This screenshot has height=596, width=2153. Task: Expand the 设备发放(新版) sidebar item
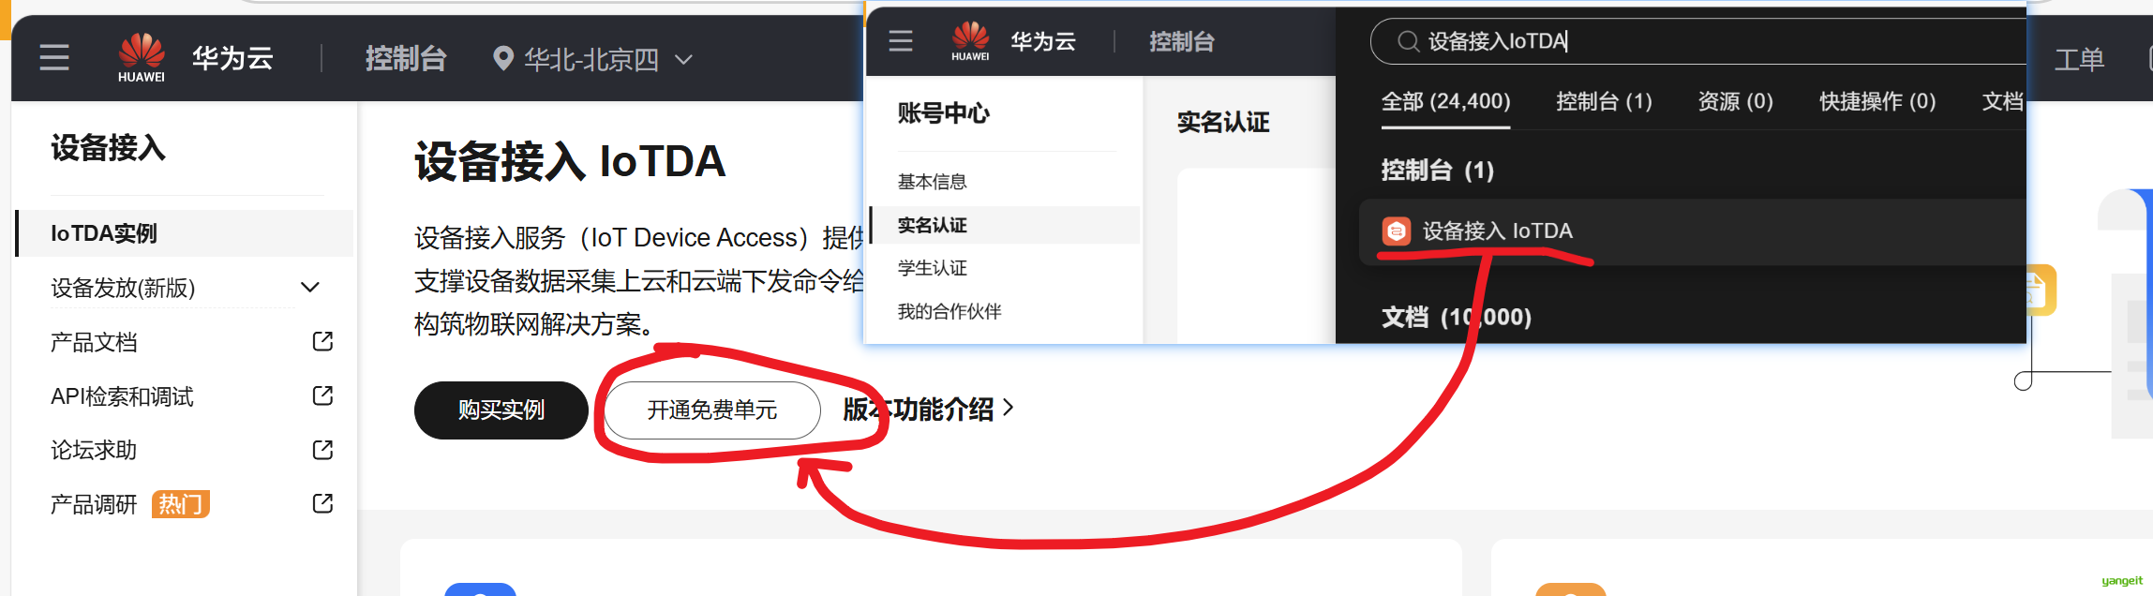(310, 288)
